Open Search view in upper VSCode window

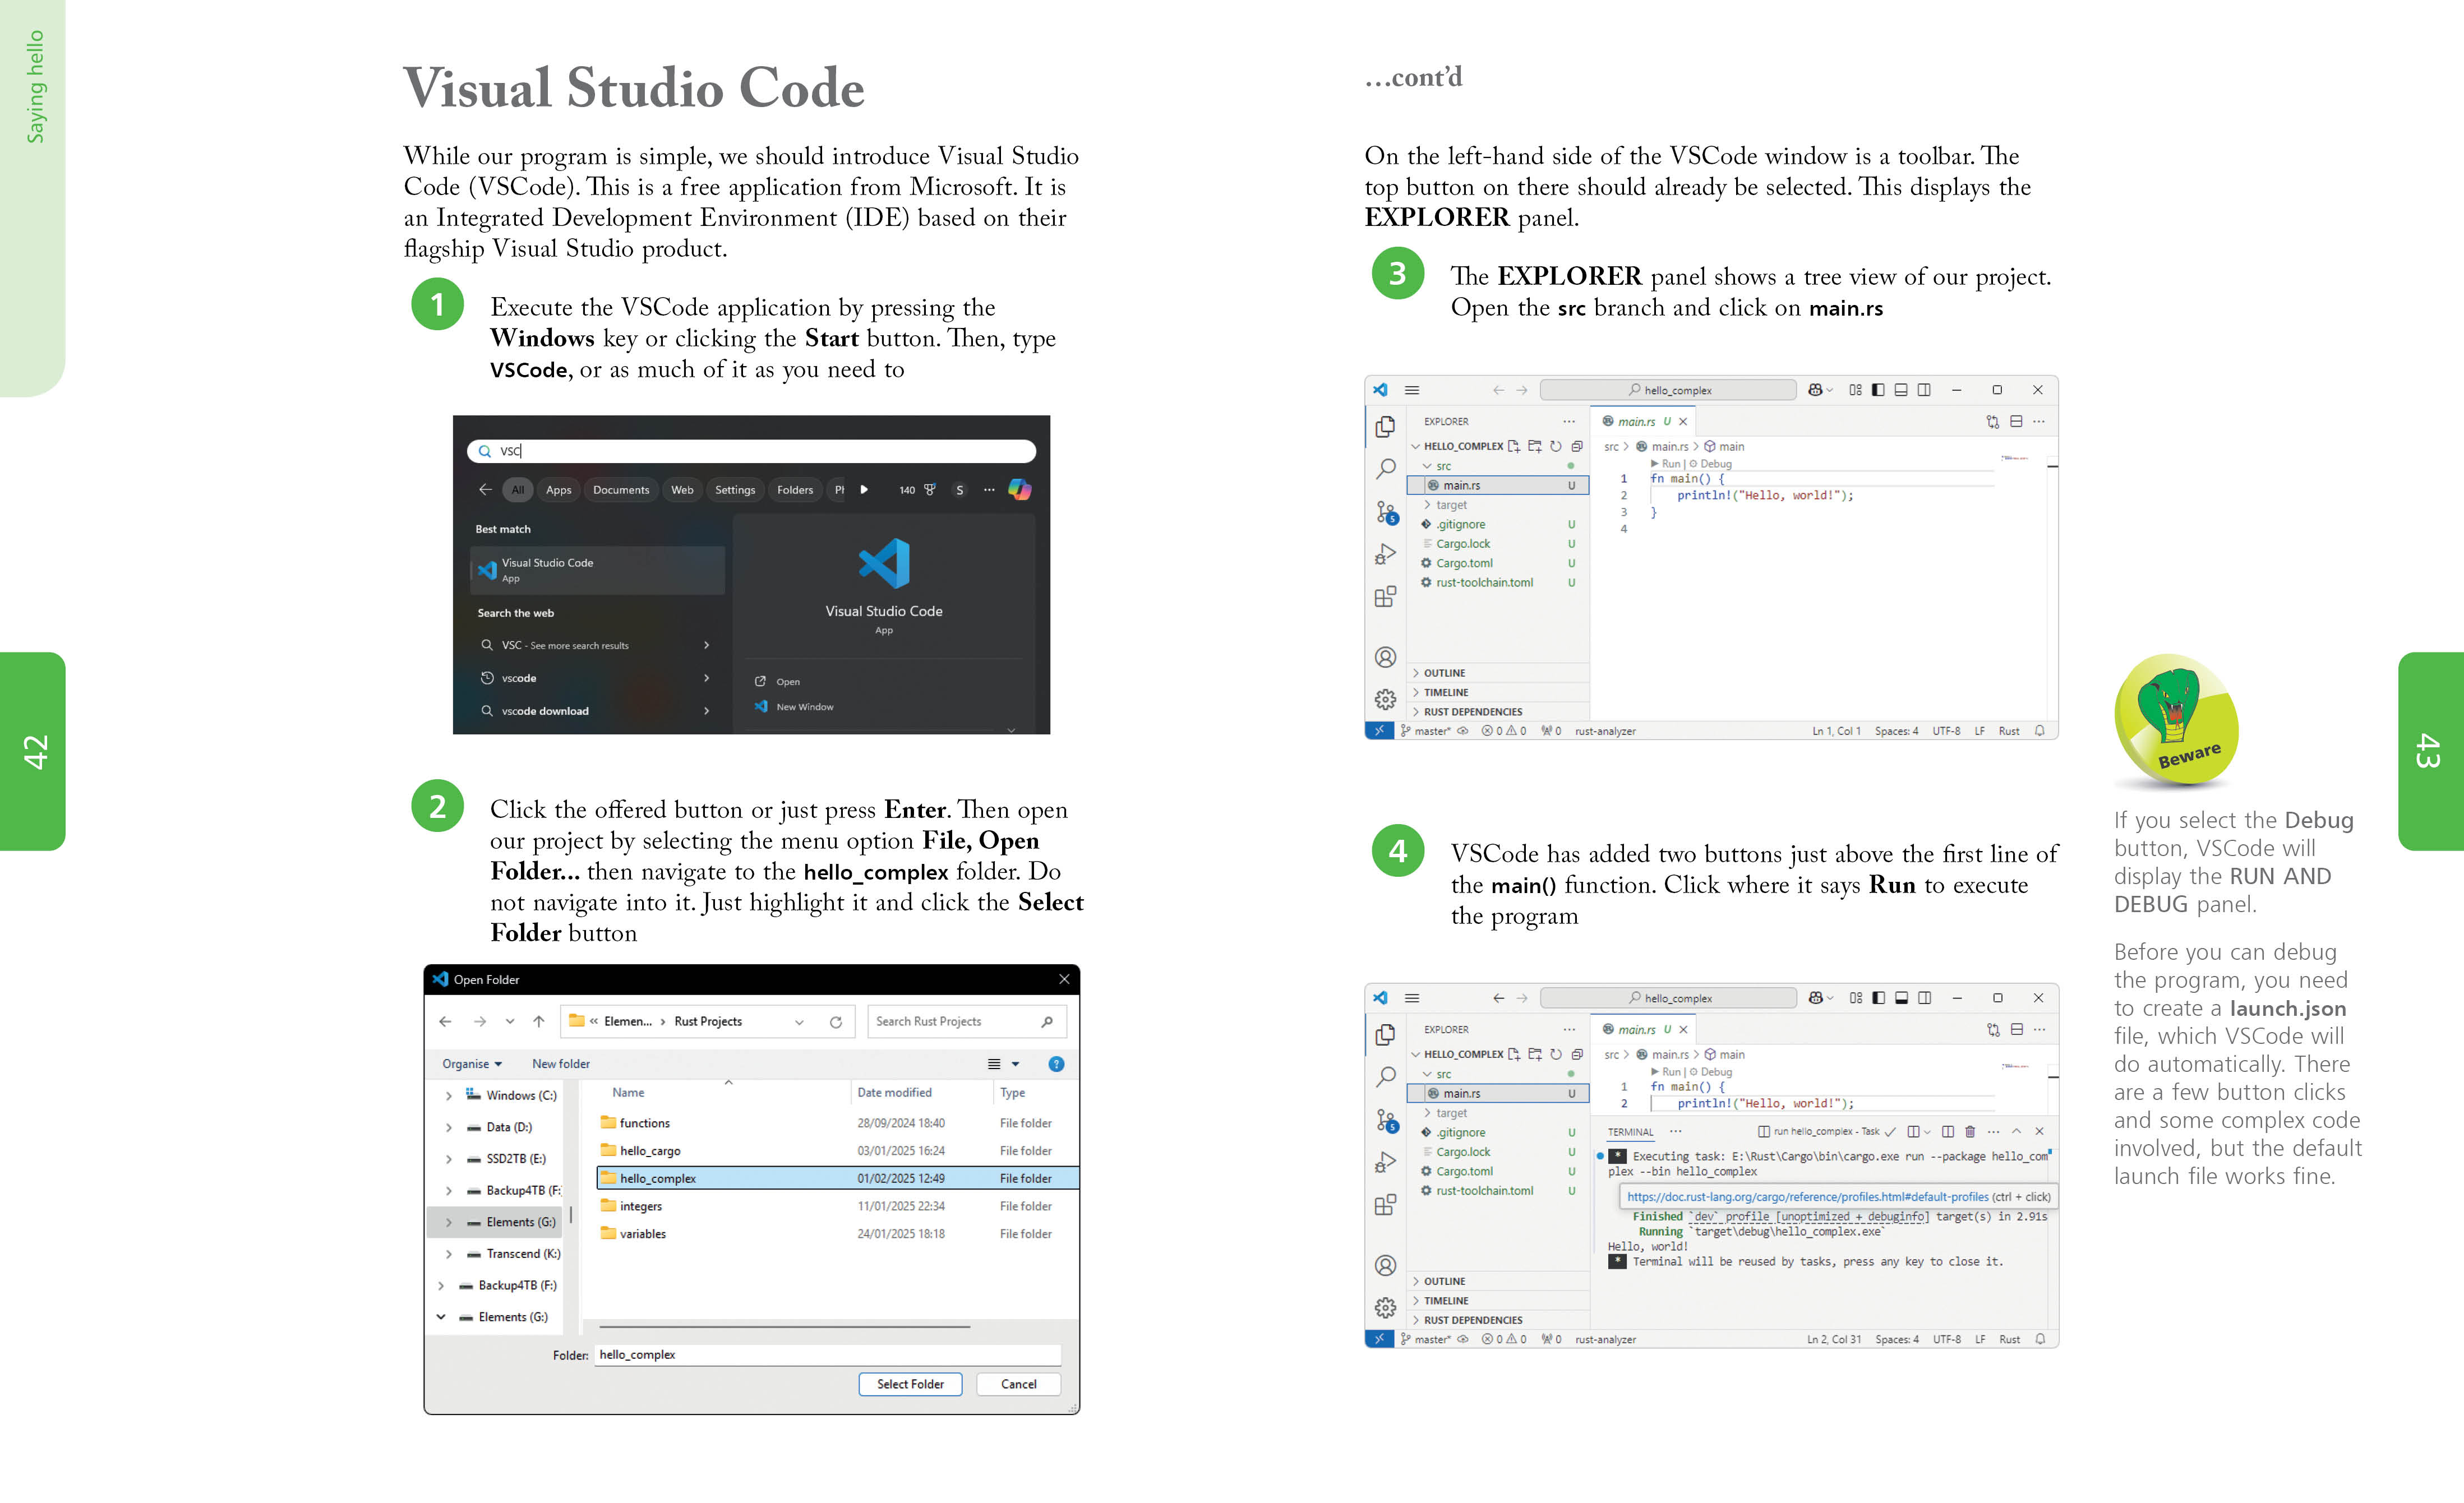1385,468
